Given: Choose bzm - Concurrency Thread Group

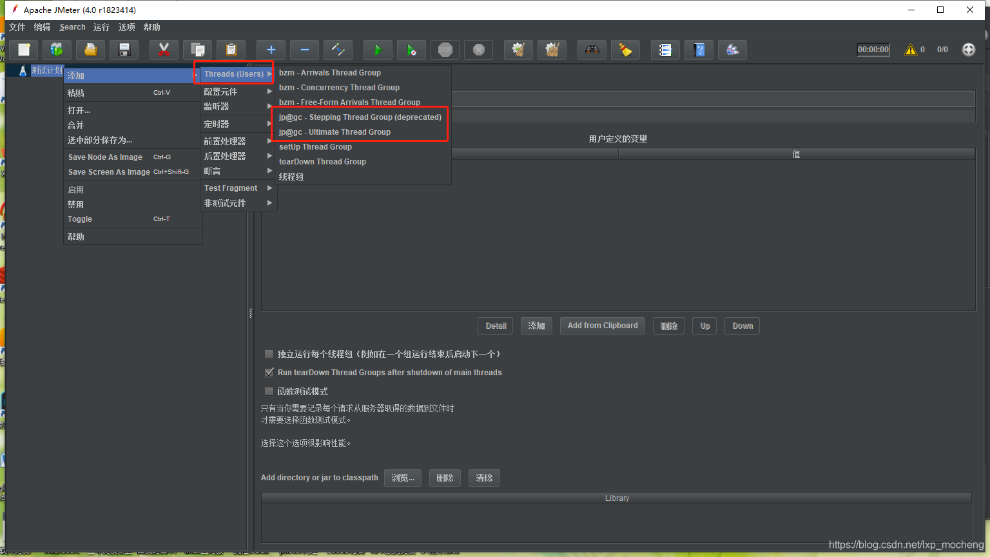Looking at the screenshot, I should [x=364, y=88].
